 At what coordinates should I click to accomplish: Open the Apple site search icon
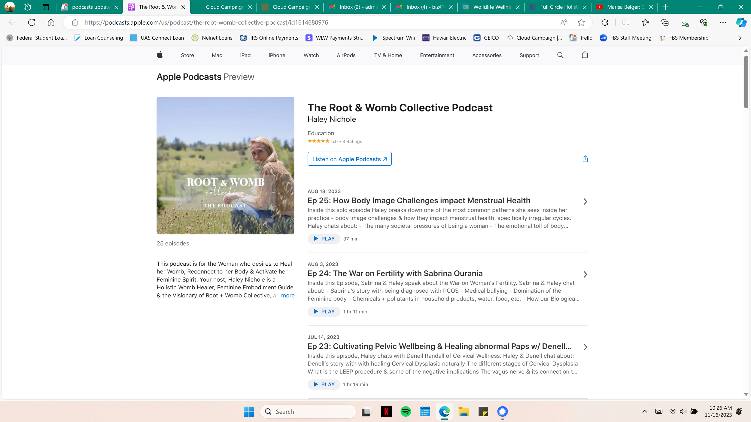tap(560, 55)
